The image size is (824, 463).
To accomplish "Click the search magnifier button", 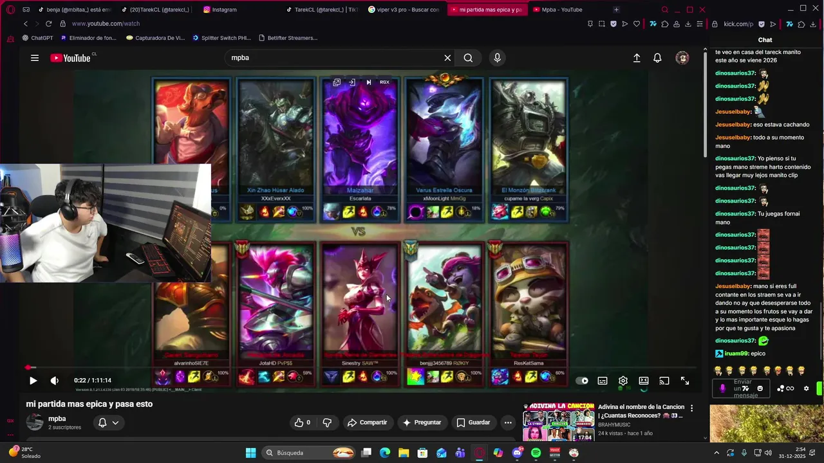I will 468,58.
